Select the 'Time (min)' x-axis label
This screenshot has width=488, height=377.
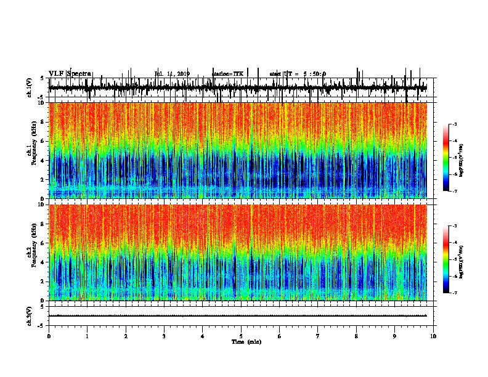(x=246, y=342)
